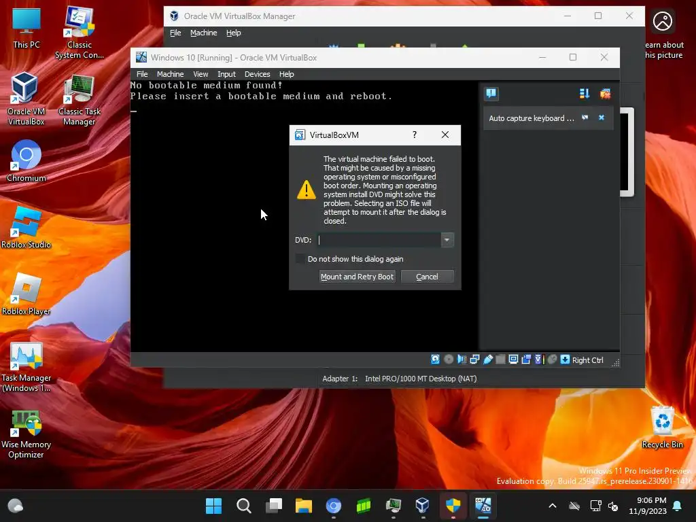Select Classic System Control desktop shortcut
Screen dimensions: 696x522
pyautogui.click(x=79, y=32)
